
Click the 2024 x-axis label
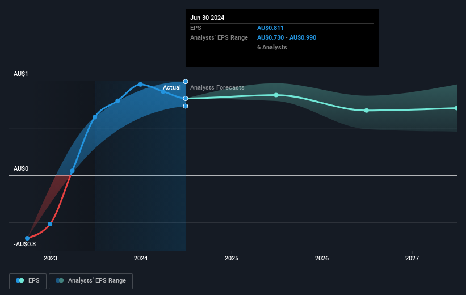click(141, 258)
